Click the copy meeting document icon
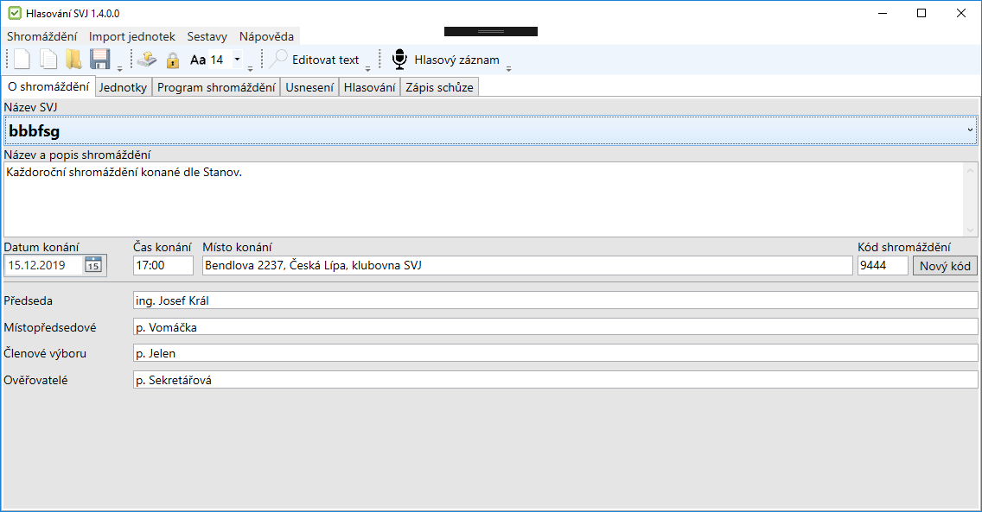982x512 pixels. pyautogui.click(x=48, y=60)
